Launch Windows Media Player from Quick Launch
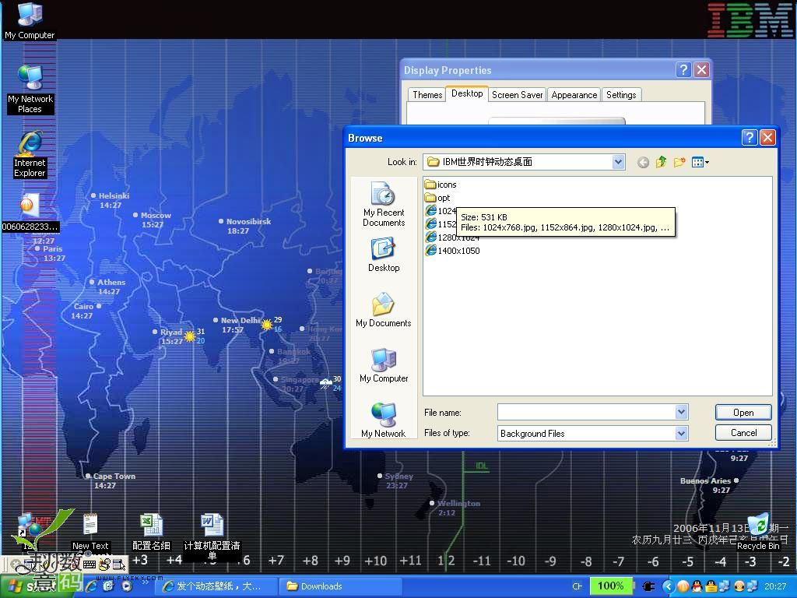This screenshot has width=797, height=598. pyautogui.click(x=126, y=586)
